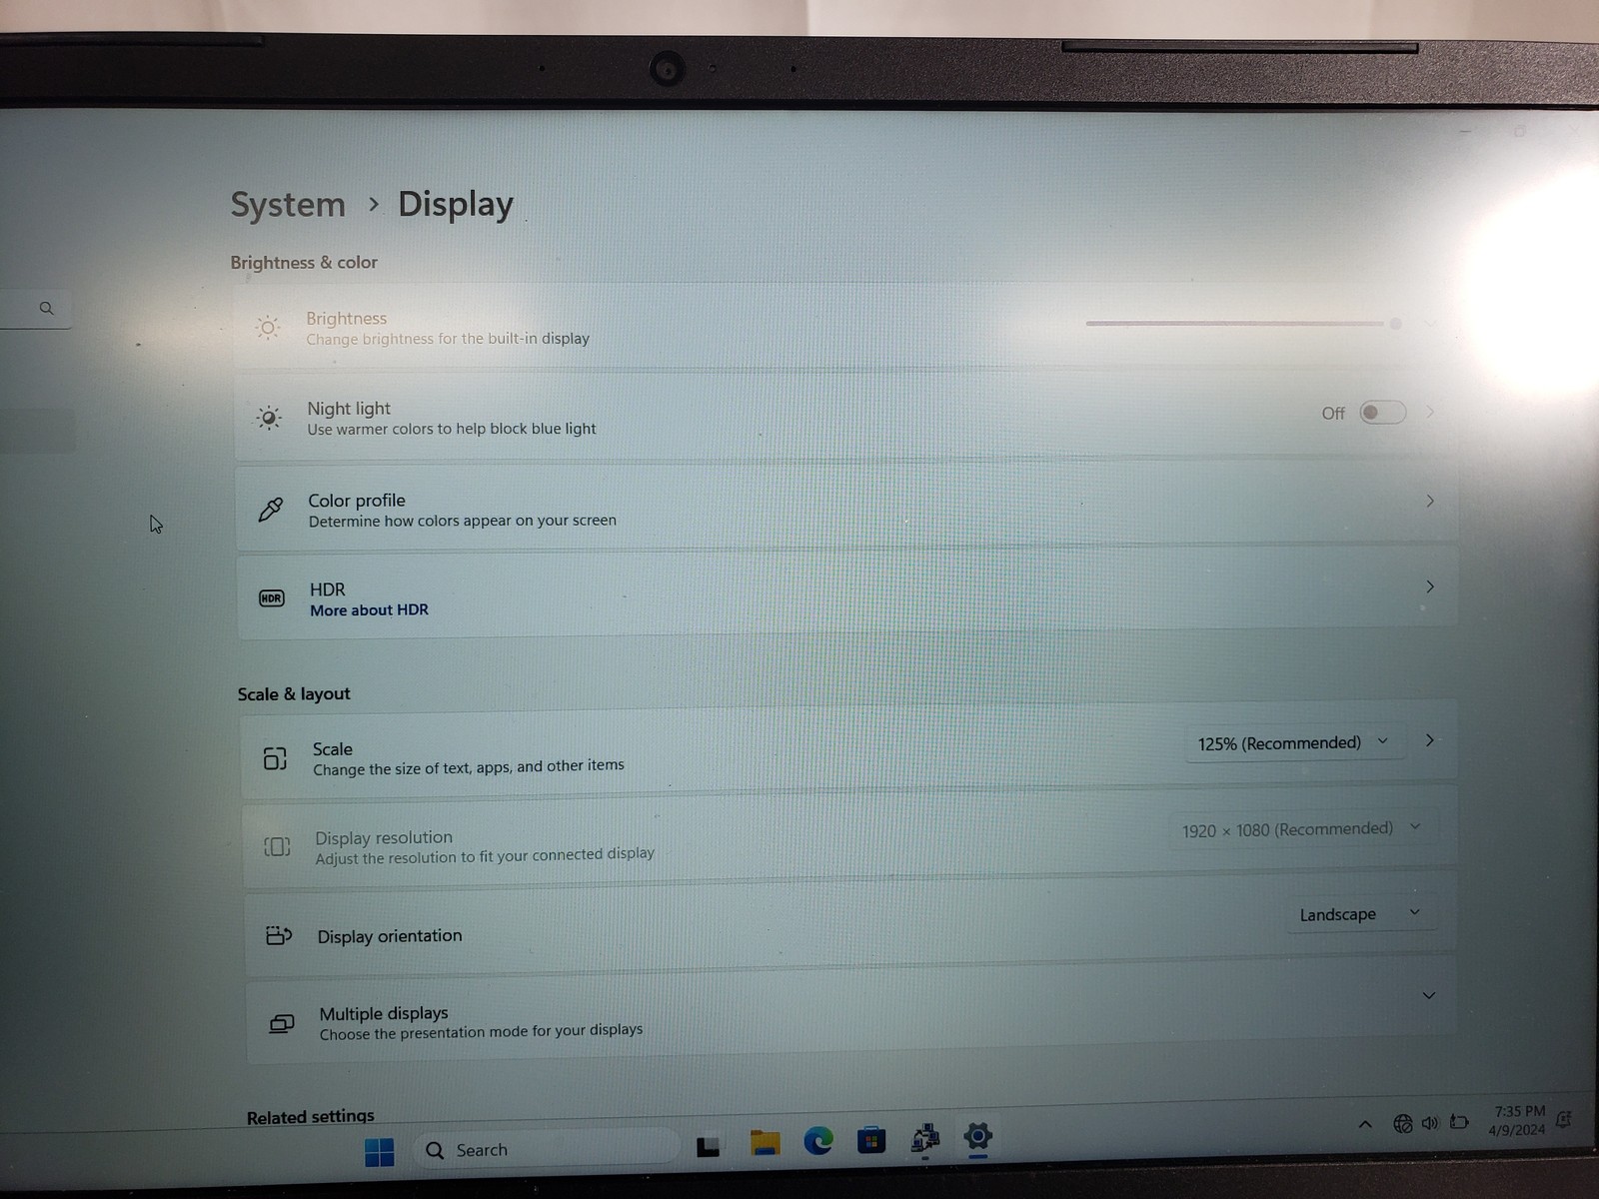Click 'Choose the presentation mode for your displays'
The image size is (1599, 1199).
(482, 1031)
